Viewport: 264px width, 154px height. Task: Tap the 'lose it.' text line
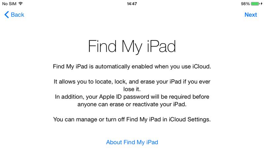132,89
